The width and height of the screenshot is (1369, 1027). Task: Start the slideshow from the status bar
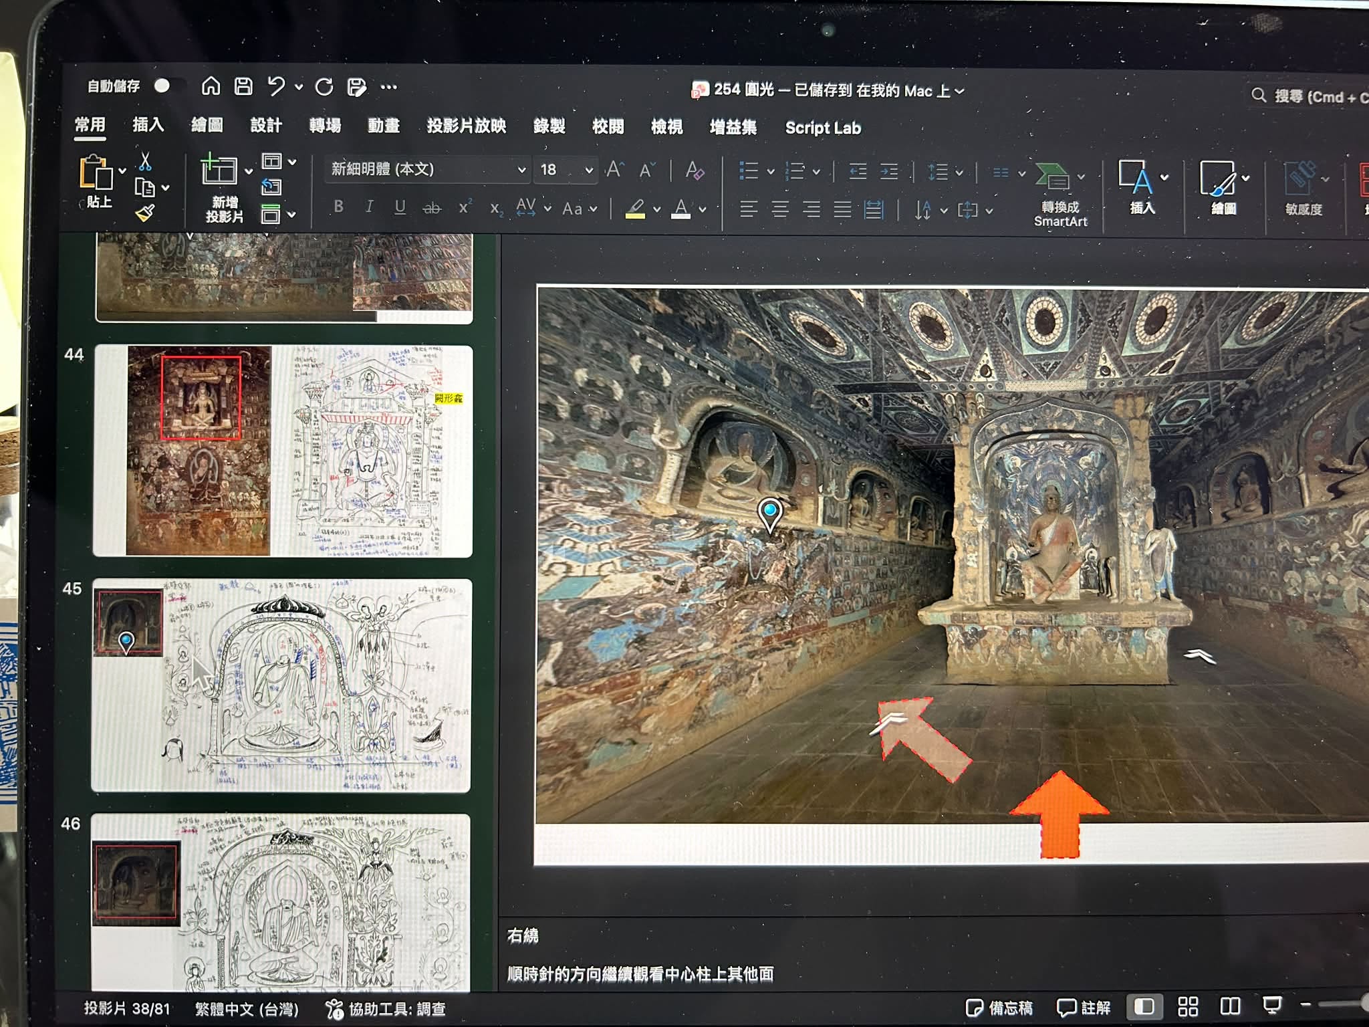coord(1272,1006)
